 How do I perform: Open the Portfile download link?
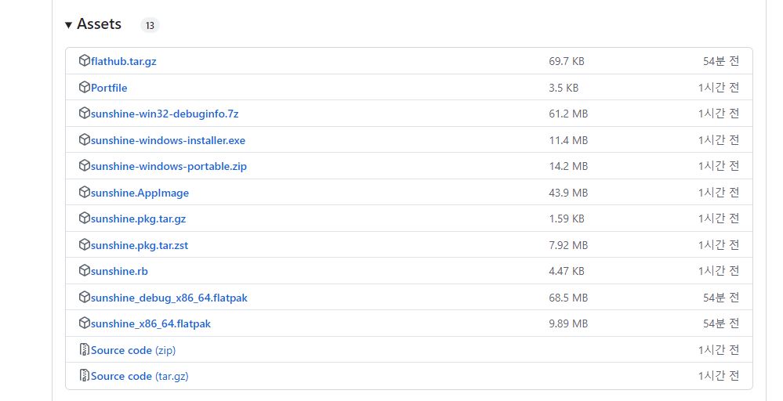coord(109,88)
